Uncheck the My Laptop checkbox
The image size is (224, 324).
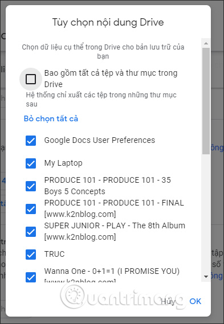tap(31, 163)
